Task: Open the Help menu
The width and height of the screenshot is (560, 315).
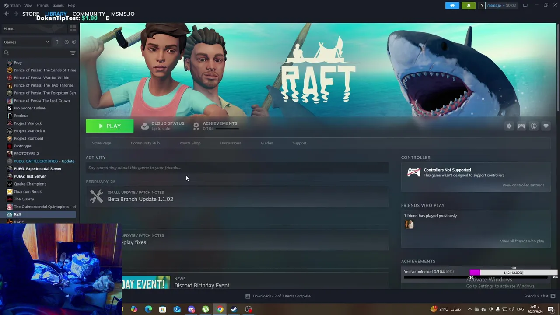Action: click(71, 5)
